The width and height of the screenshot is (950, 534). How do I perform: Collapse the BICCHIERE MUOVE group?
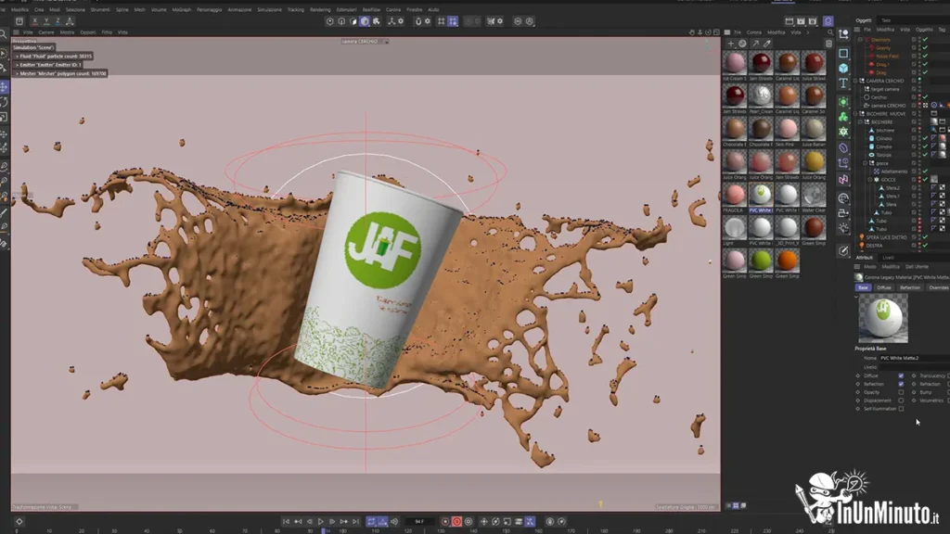coord(856,113)
